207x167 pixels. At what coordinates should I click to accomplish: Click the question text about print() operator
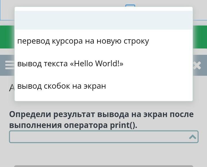pos(101,120)
